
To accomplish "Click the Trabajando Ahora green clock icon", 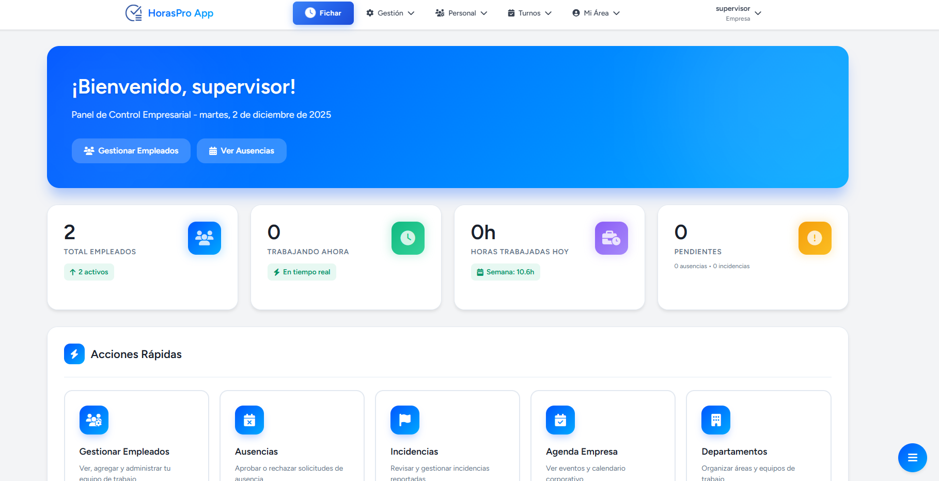I will click(408, 238).
